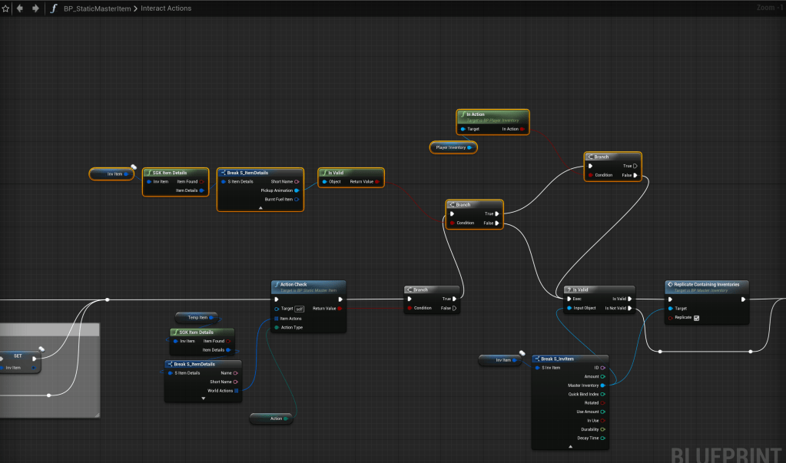Collapse the upper Break S_ItemDetails node pins

[x=260, y=208]
